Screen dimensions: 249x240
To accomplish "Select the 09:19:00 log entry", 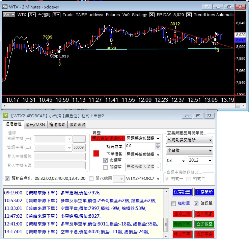I will coord(52,193).
